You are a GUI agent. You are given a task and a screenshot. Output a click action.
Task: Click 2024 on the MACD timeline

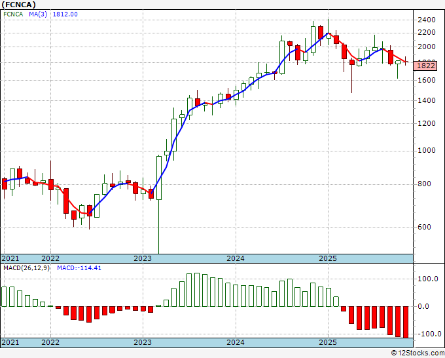pyautogui.click(x=236, y=342)
